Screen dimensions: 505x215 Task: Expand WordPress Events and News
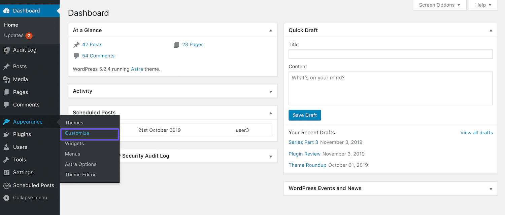click(491, 188)
